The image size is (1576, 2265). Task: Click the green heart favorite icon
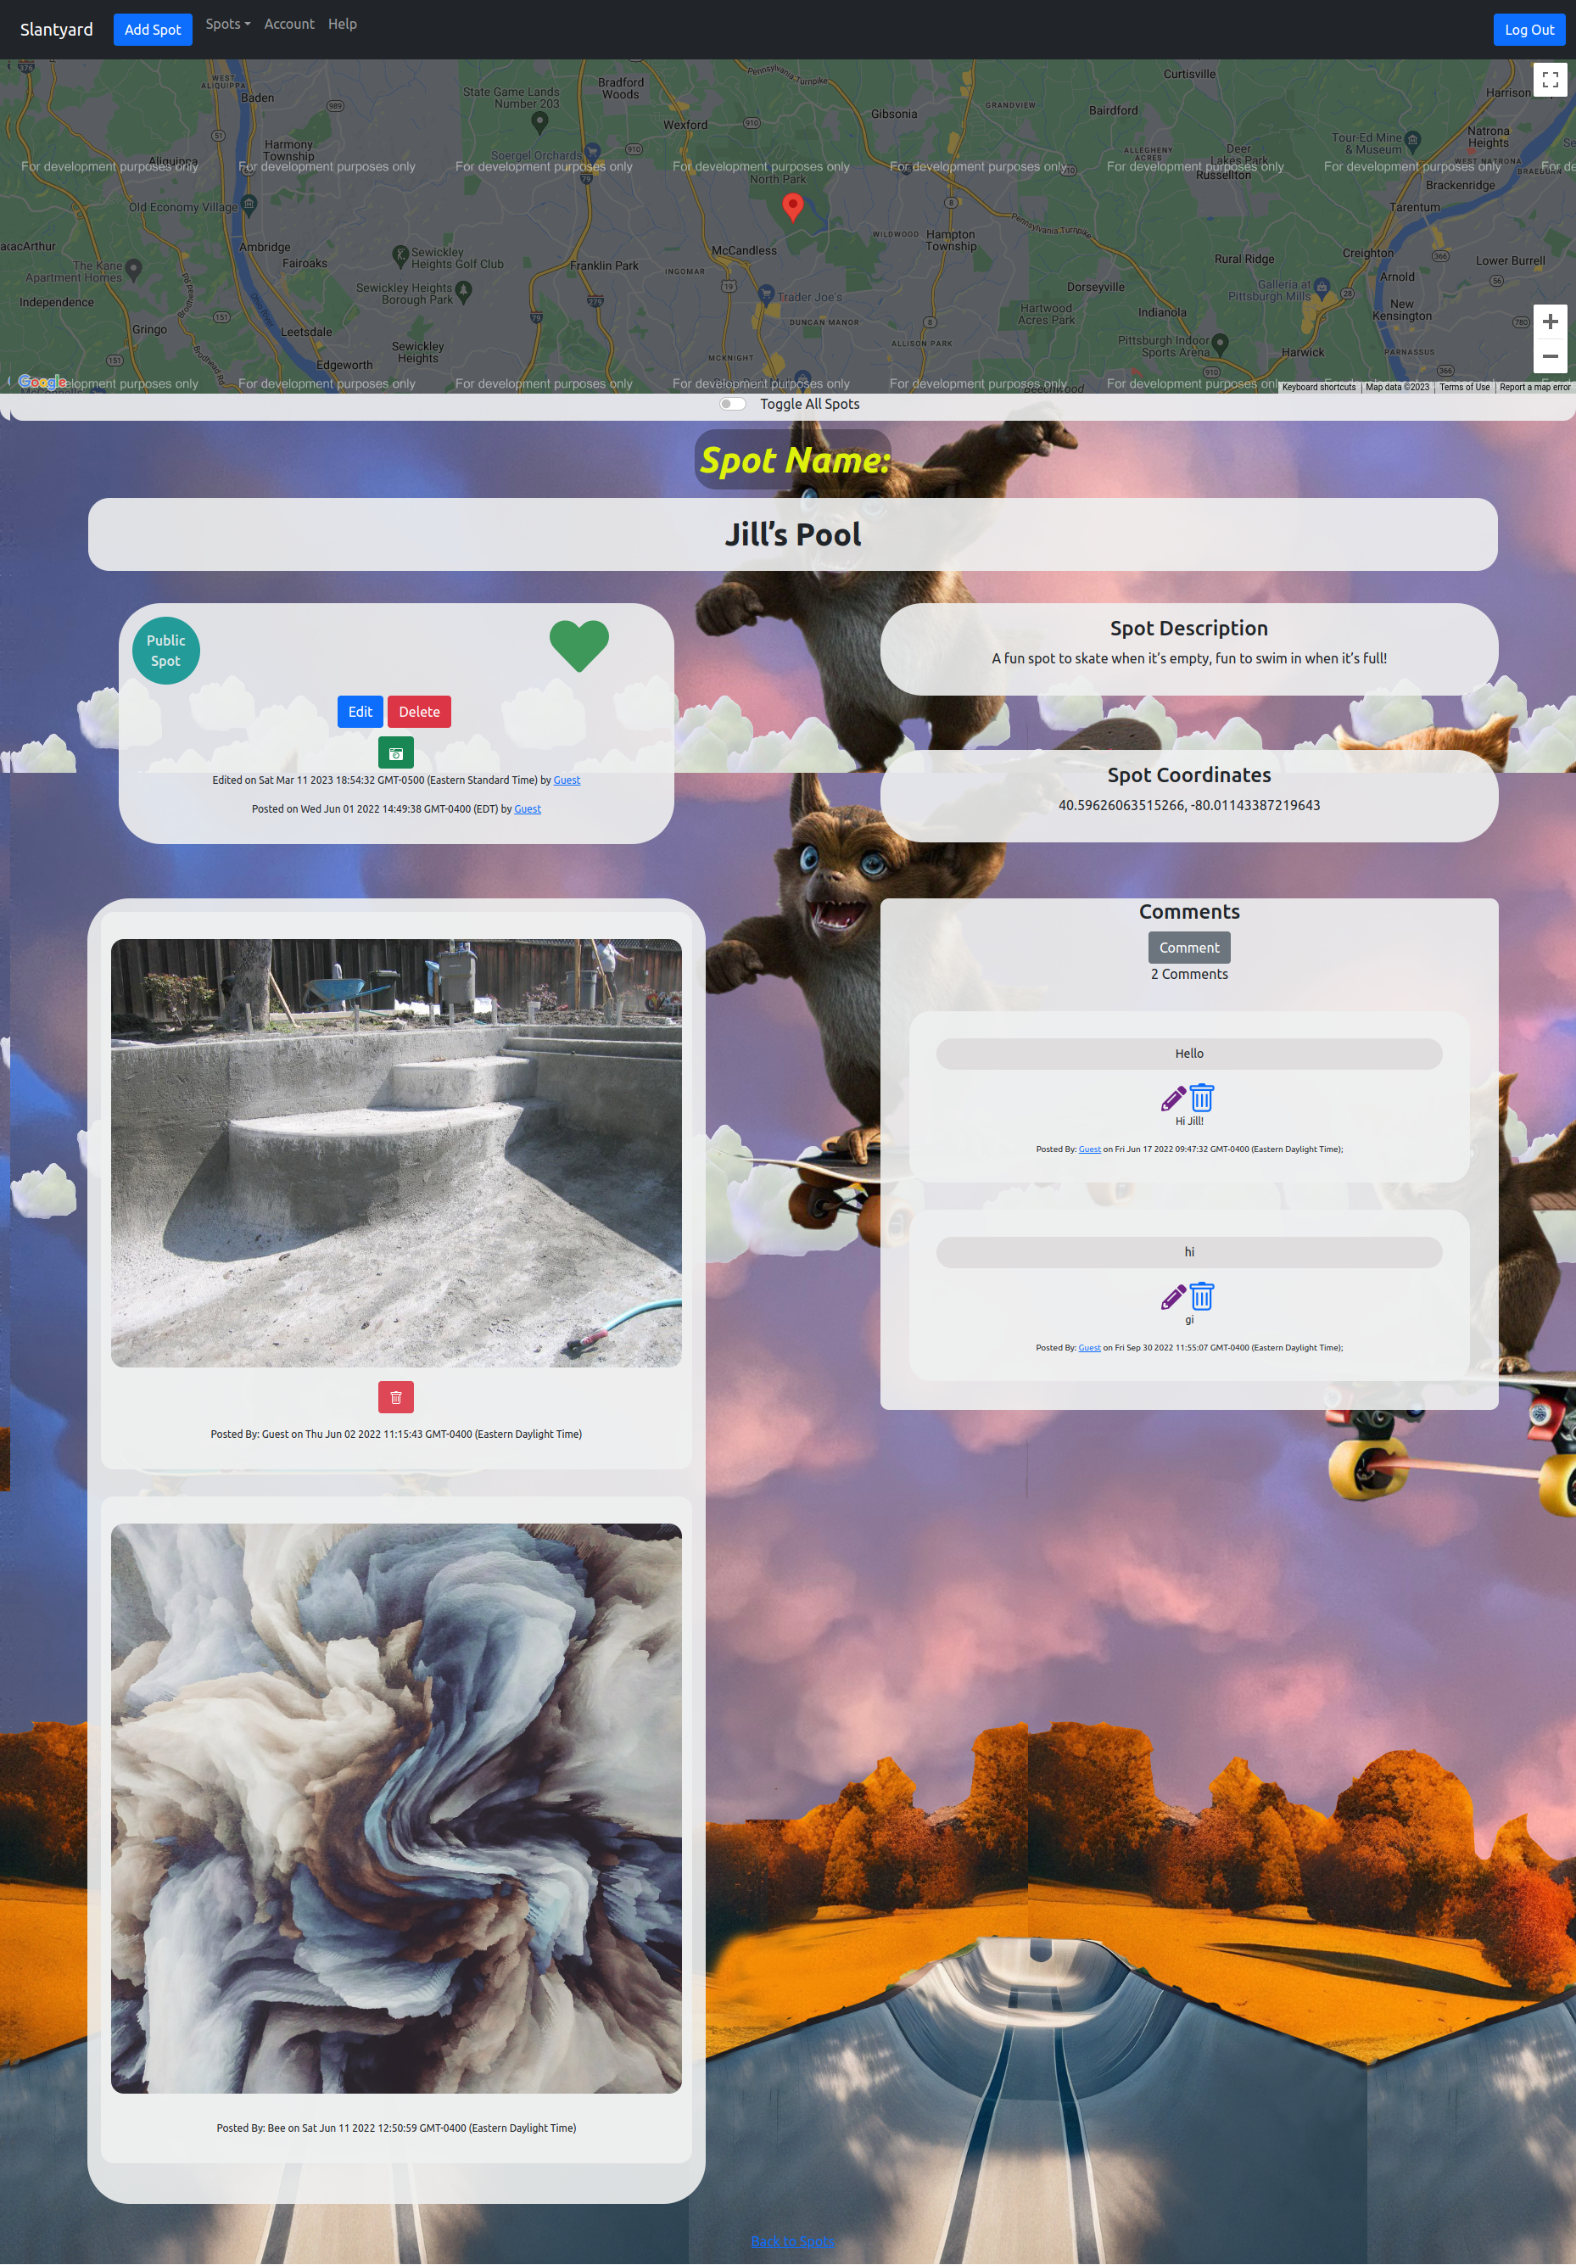click(x=579, y=646)
